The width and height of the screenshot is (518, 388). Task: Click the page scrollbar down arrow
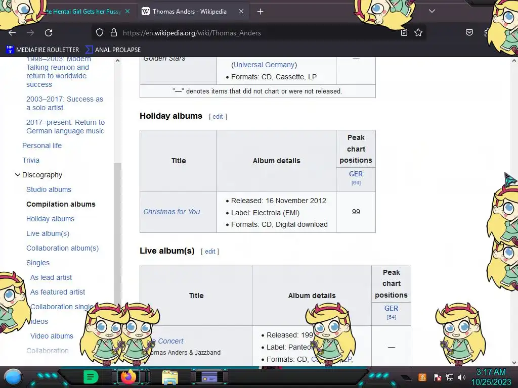click(x=514, y=363)
